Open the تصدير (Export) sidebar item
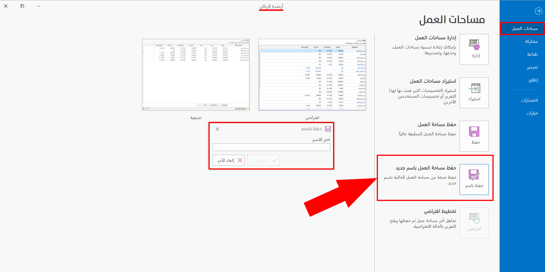545x272 pixels. 532,67
